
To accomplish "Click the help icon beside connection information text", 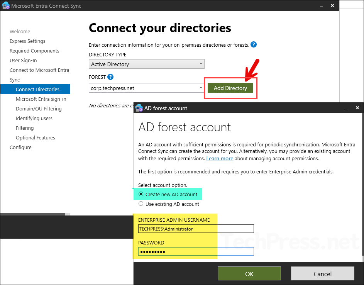I will point(254,44).
